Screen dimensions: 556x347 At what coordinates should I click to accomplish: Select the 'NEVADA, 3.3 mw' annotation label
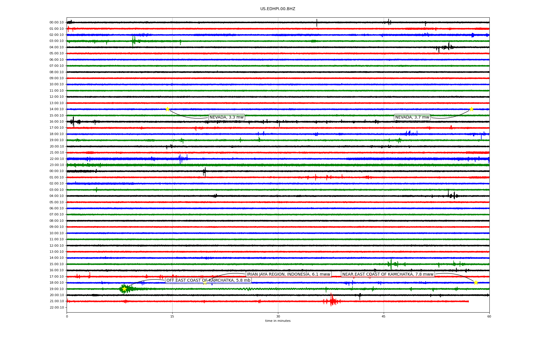(226, 117)
